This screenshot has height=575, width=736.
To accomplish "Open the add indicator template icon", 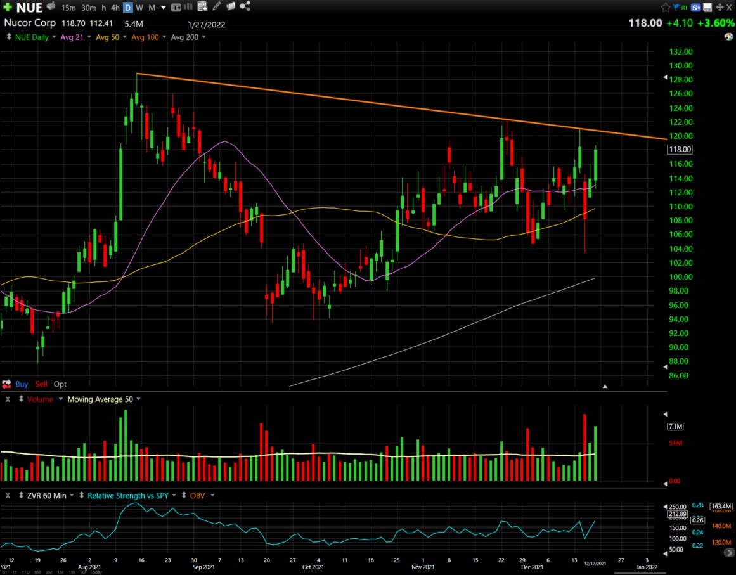I will pyautogui.click(x=202, y=6).
